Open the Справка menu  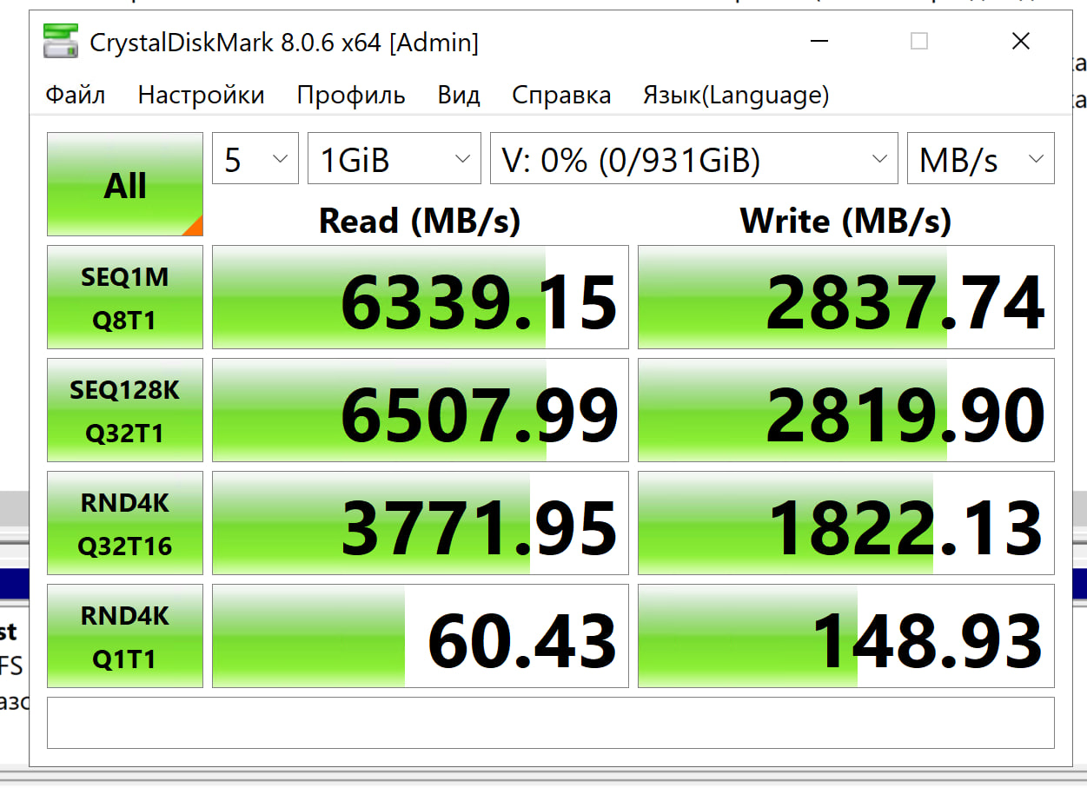point(561,95)
